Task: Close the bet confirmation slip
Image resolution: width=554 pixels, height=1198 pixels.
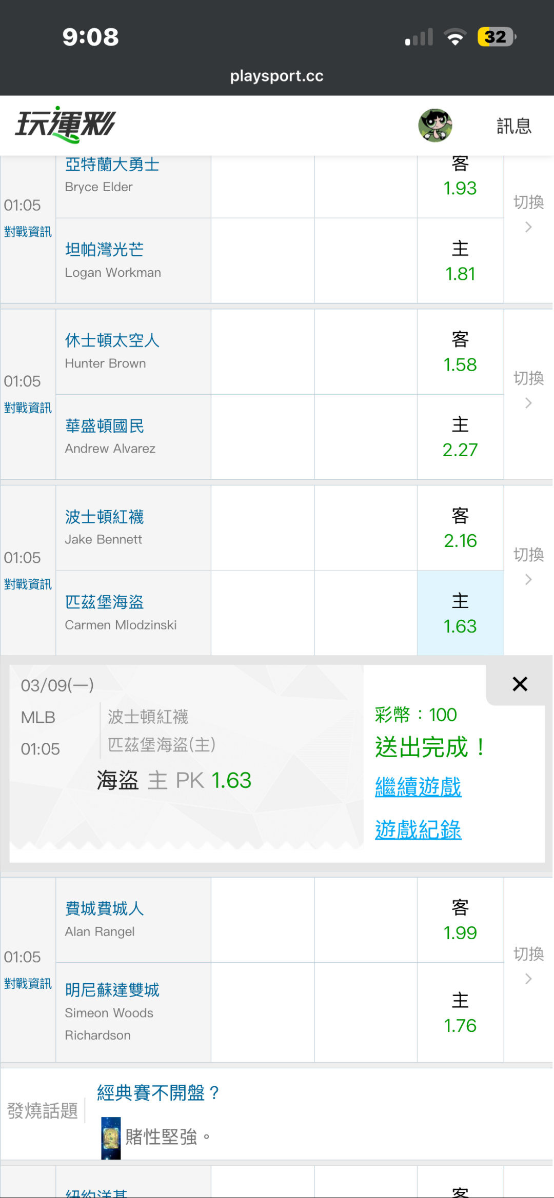Action: point(520,684)
